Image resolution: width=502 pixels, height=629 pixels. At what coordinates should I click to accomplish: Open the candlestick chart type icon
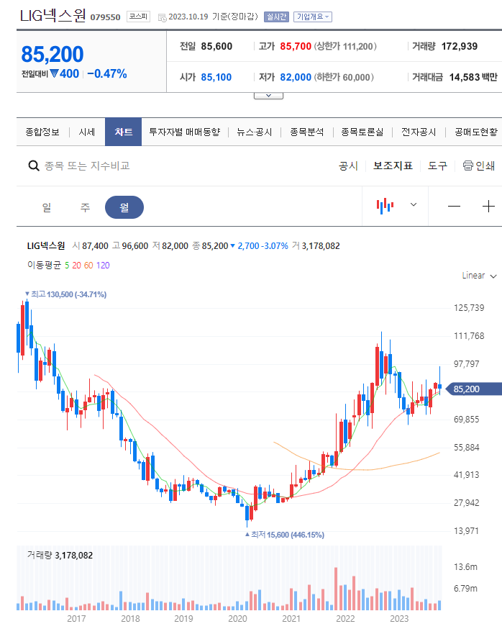pyautogui.click(x=385, y=206)
